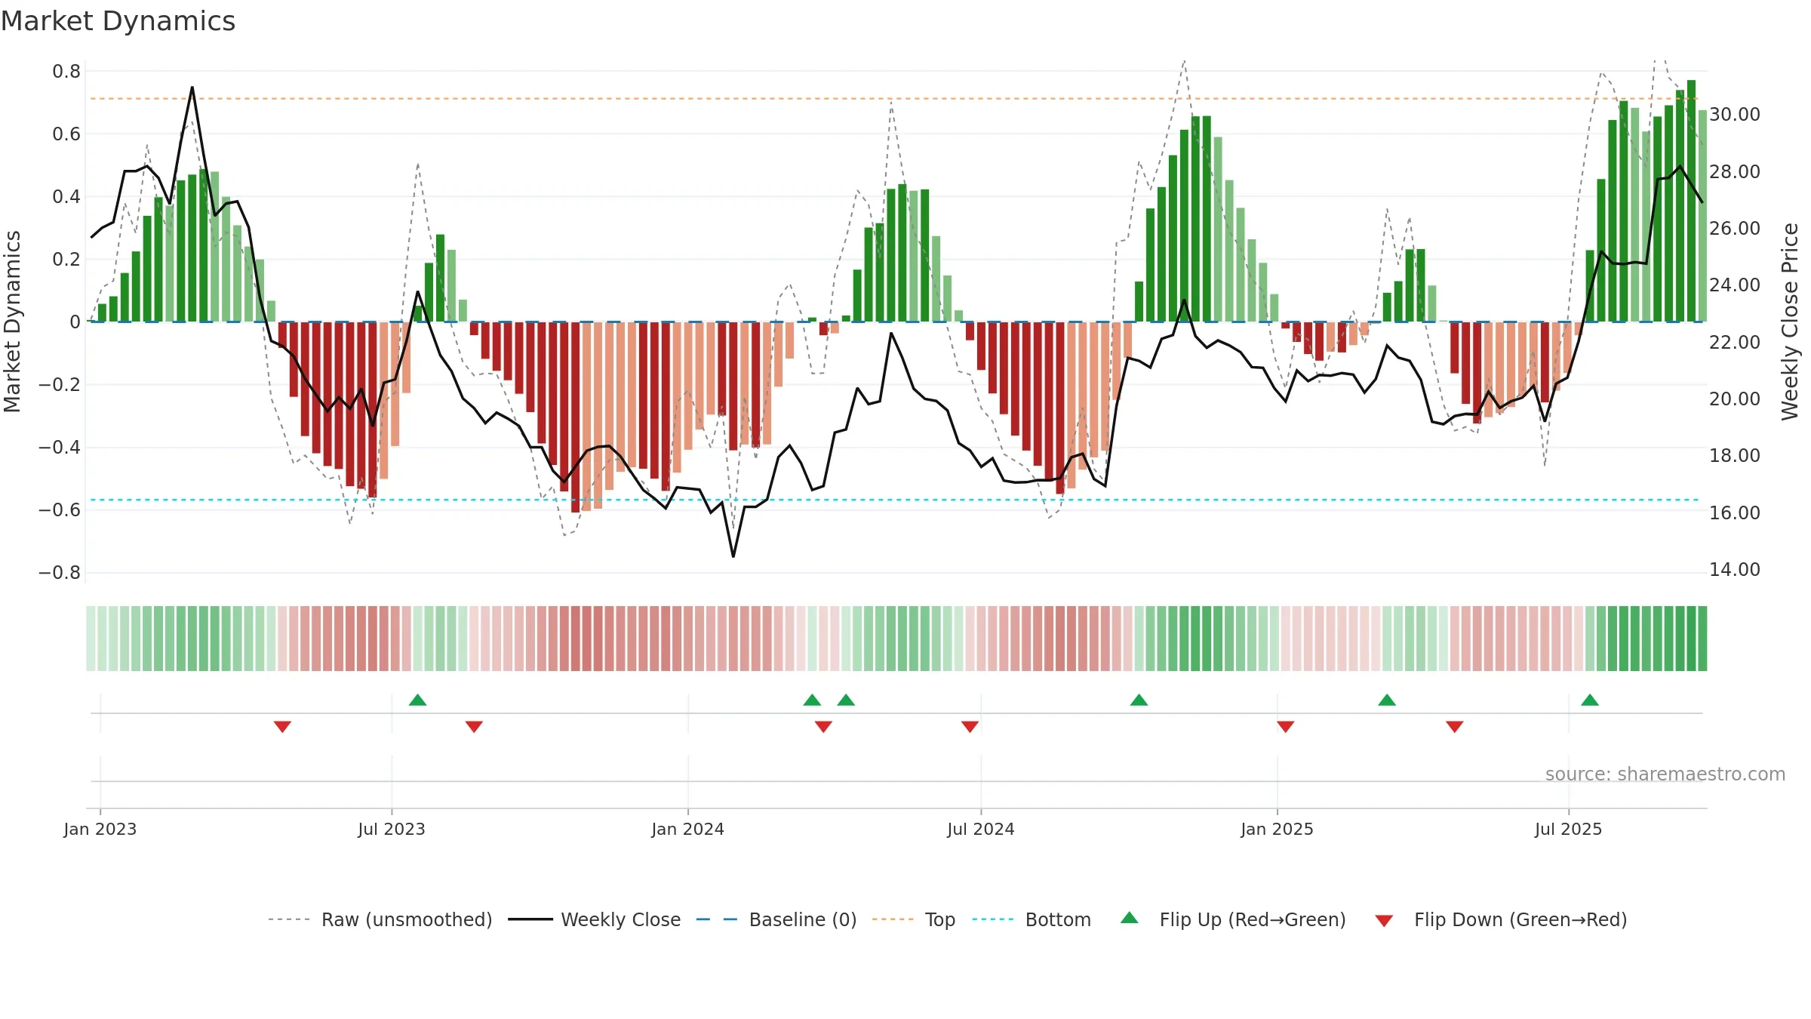Click the first pale green heat strip cell
The width and height of the screenshot is (1811, 1019).
[x=91, y=638]
